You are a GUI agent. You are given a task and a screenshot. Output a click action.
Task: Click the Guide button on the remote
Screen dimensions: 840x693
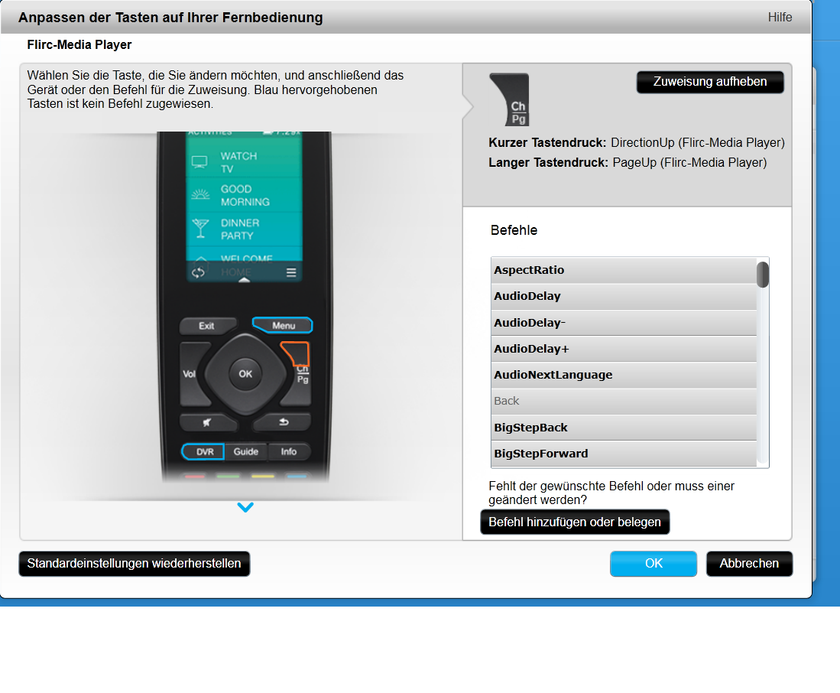(246, 452)
